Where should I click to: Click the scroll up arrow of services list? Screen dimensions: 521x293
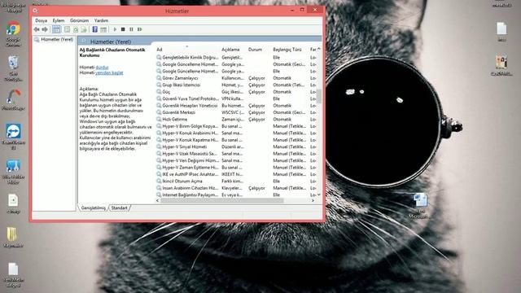point(319,49)
